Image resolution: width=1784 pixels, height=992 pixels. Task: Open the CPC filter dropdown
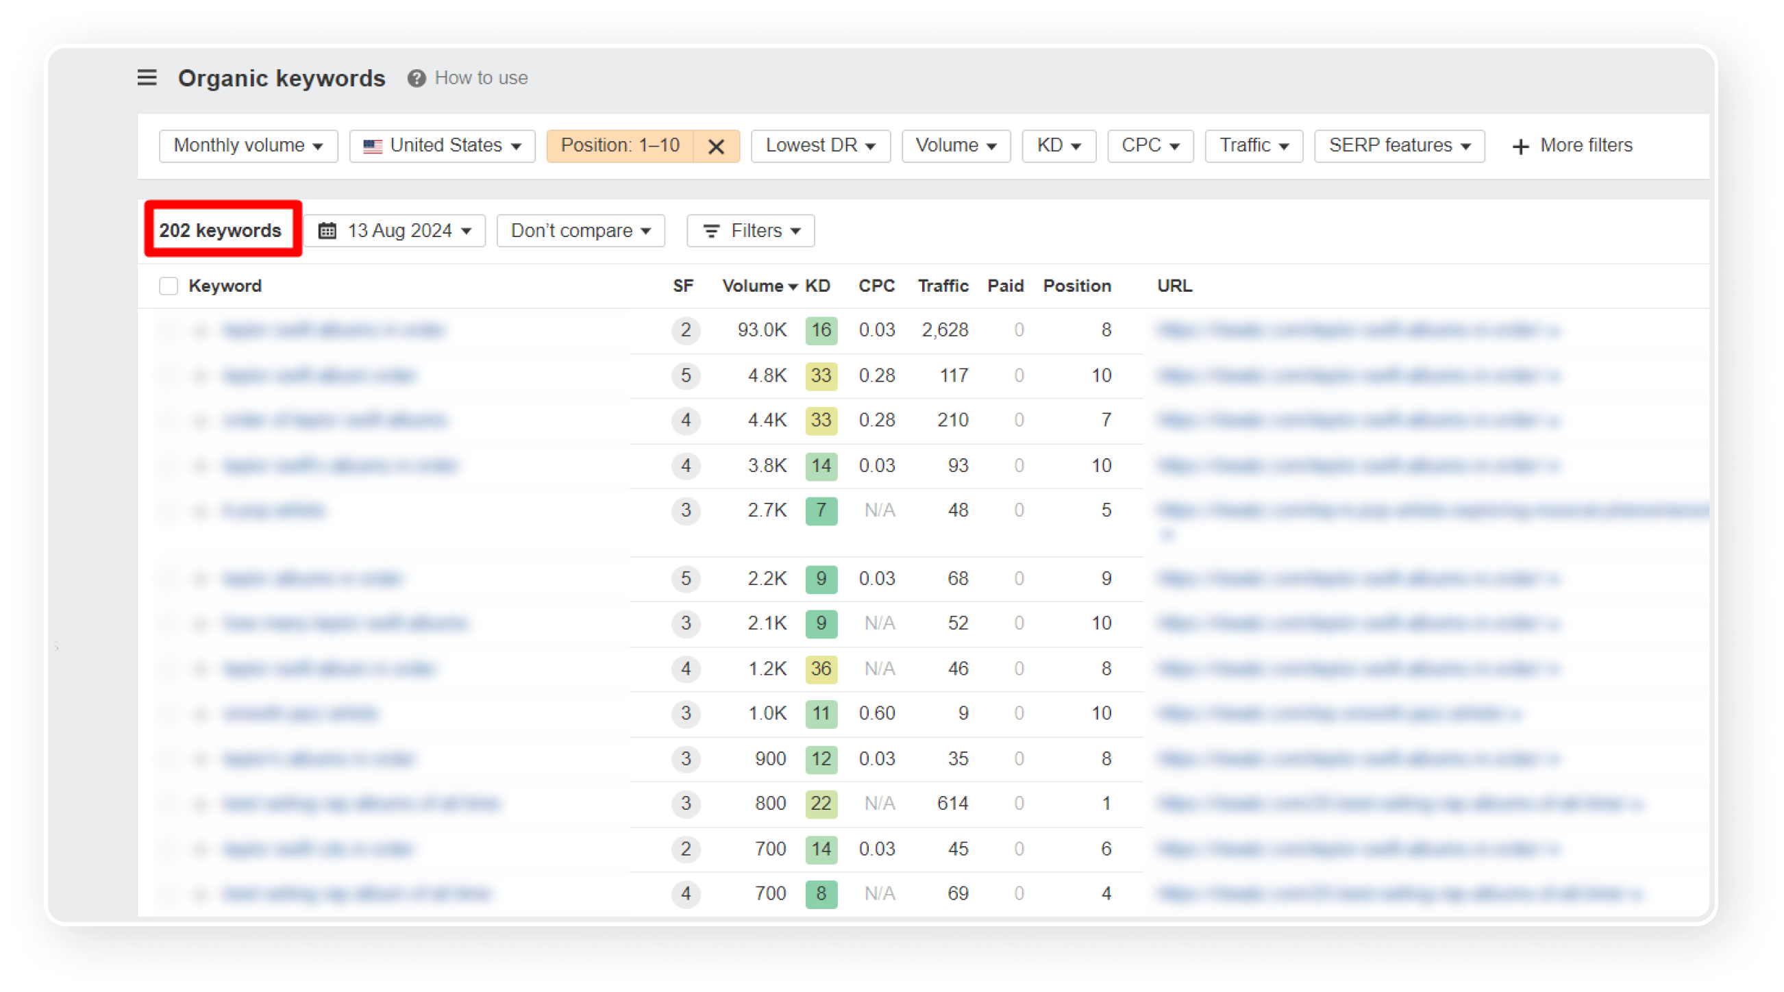click(x=1150, y=145)
